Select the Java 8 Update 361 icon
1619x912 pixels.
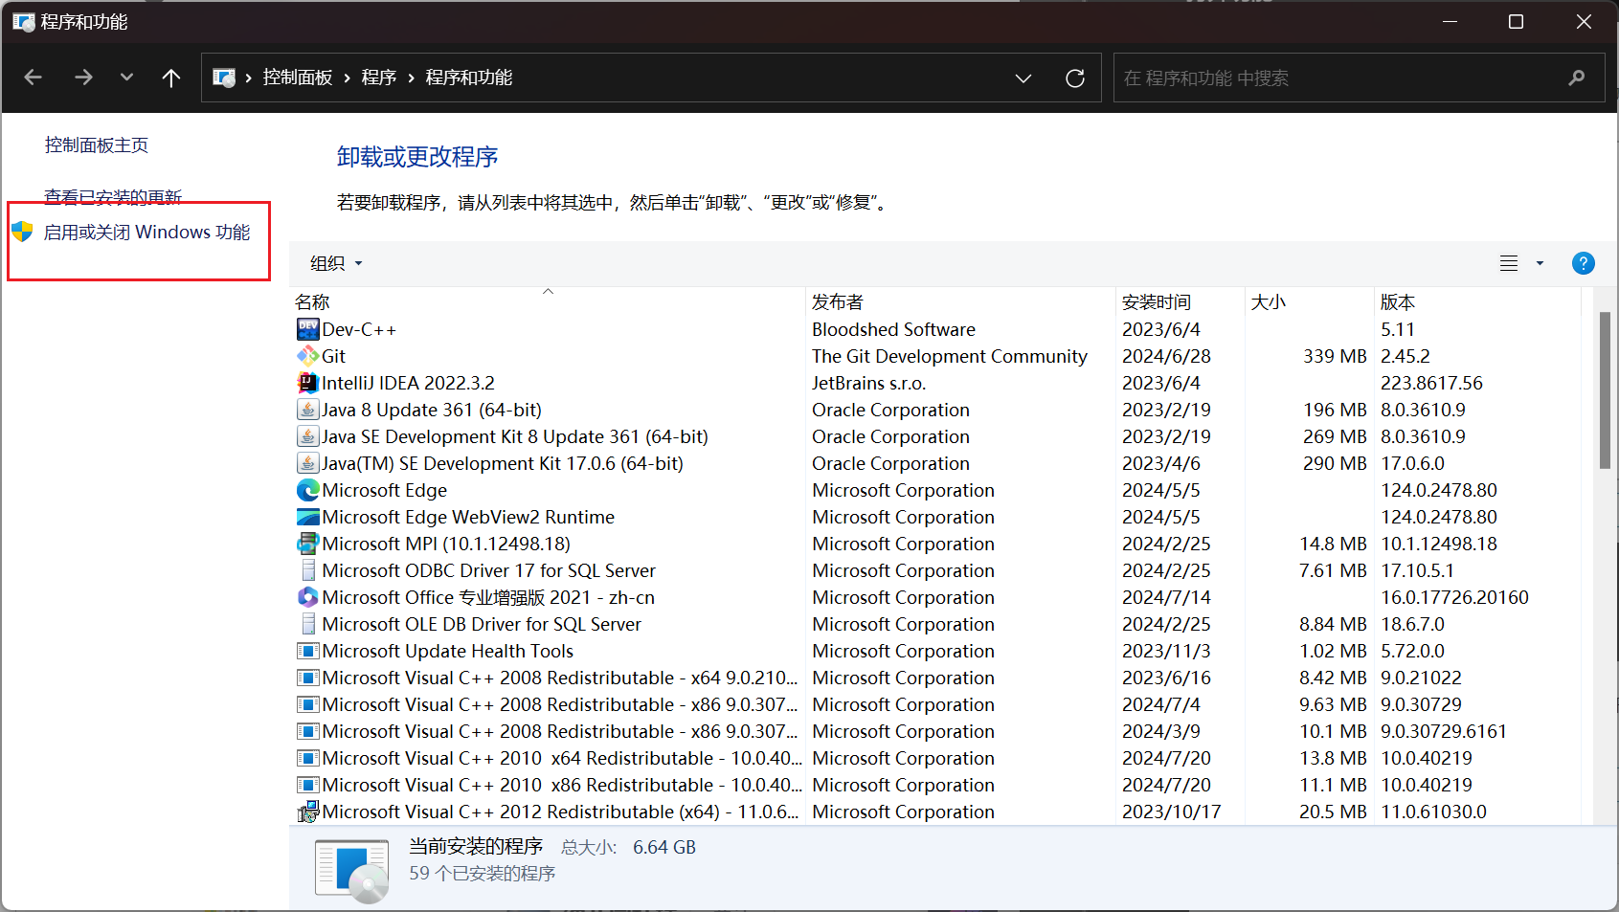tap(307, 410)
